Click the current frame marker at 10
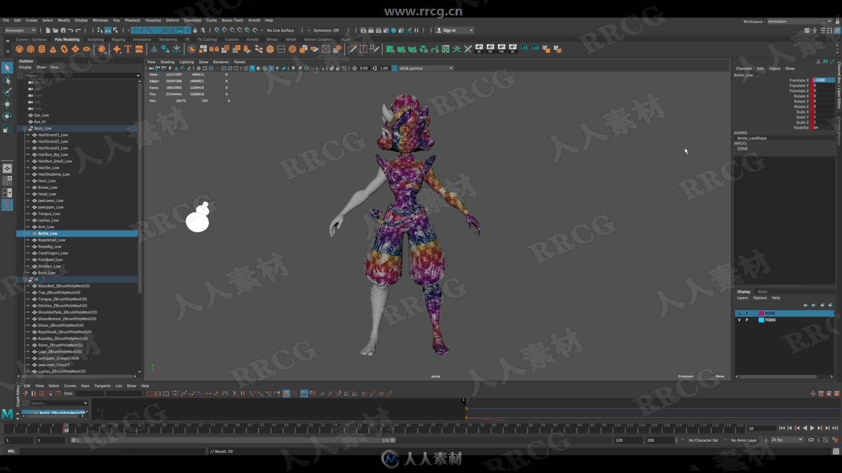 point(66,428)
